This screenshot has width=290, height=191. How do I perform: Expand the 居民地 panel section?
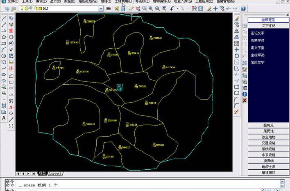tap(268, 131)
